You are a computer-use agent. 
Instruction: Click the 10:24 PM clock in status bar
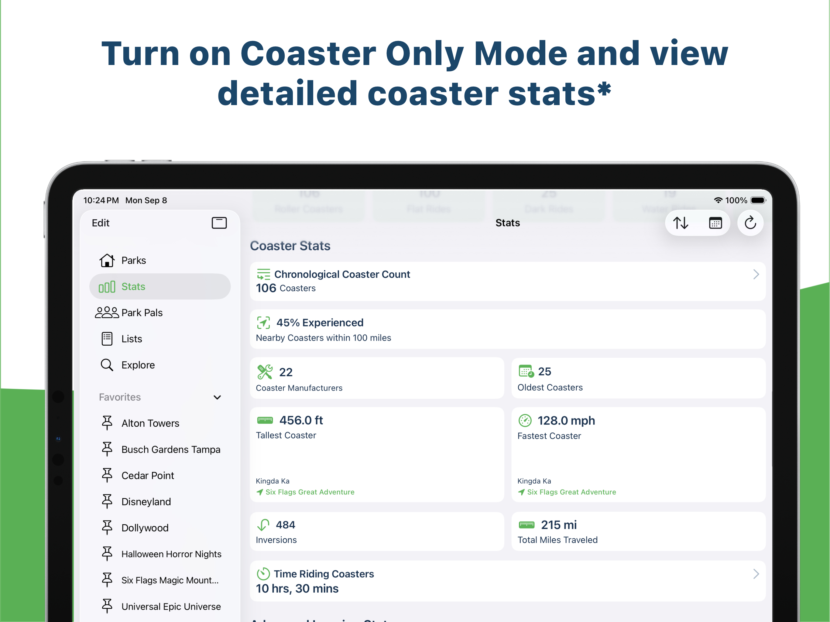point(101,200)
